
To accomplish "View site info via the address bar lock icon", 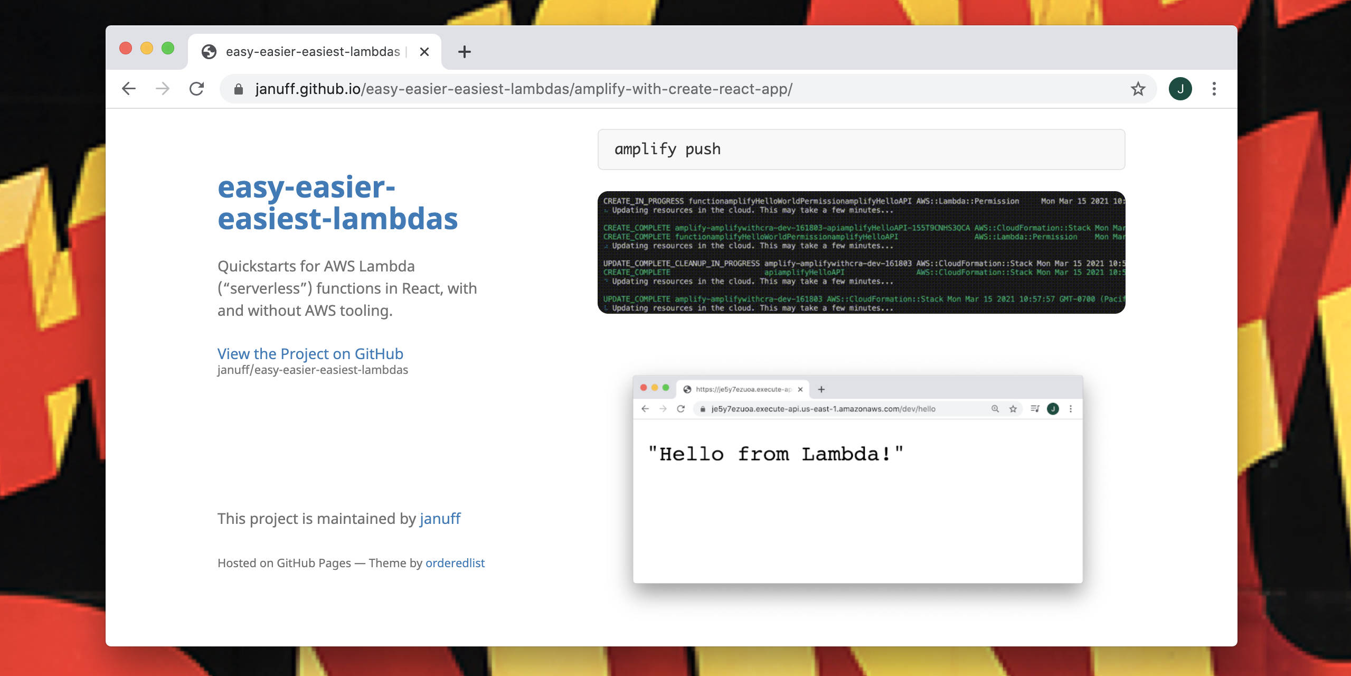I will tap(239, 89).
